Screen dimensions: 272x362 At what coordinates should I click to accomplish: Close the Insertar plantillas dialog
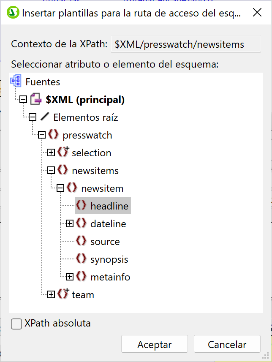[x=257, y=13]
